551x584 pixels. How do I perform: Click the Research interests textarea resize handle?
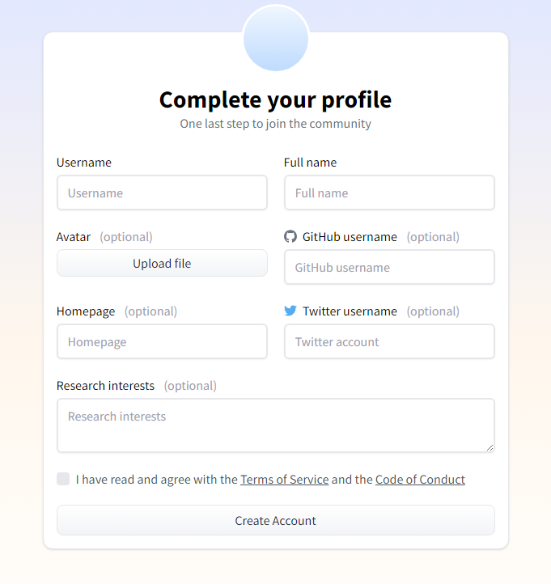pos(490,446)
